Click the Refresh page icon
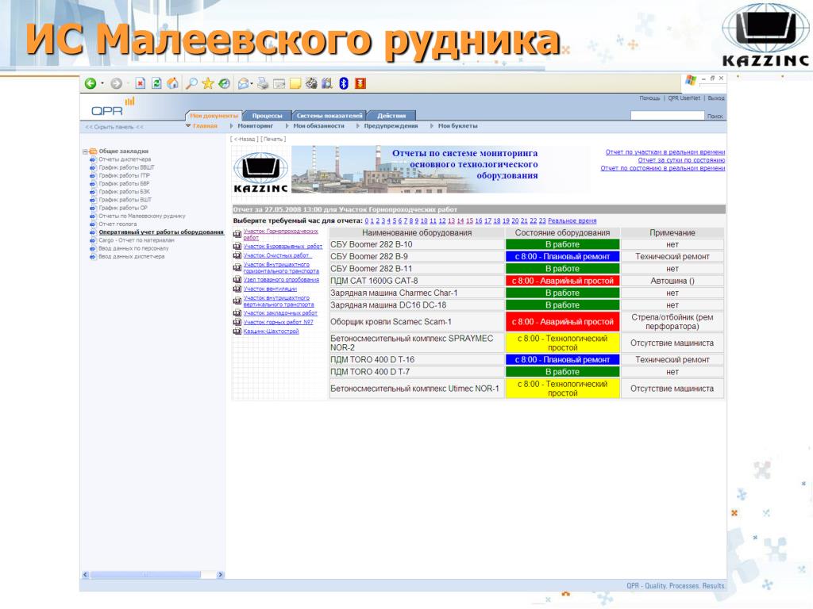The image size is (813, 609). [156, 83]
